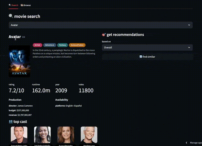Click the people icon beside top cast
The image size is (202, 146).
click(11, 122)
